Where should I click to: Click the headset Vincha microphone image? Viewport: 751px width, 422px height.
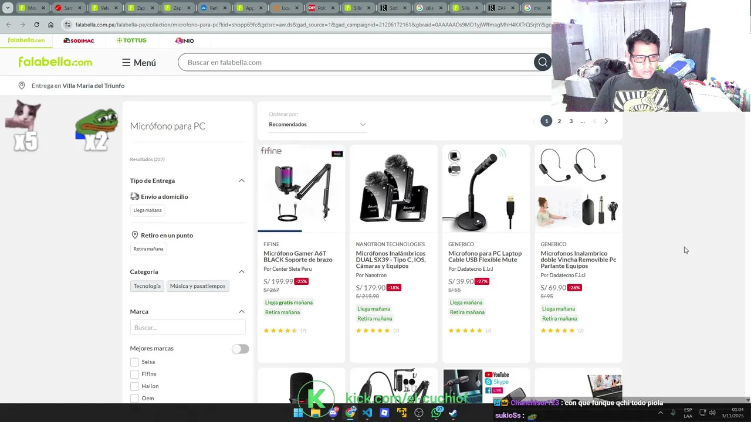(578, 188)
